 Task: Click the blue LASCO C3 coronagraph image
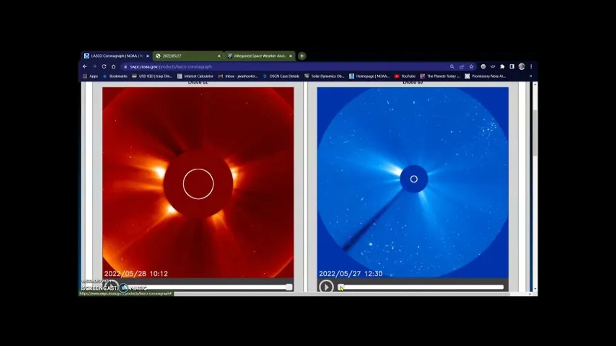click(x=412, y=183)
